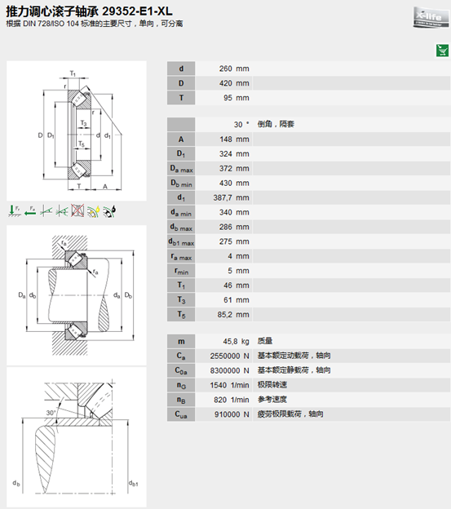This screenshot has height=509, width=451.
Task: Click the axial load Fa arrow icon
Action: pyautogui.click(x=30, y=211)
